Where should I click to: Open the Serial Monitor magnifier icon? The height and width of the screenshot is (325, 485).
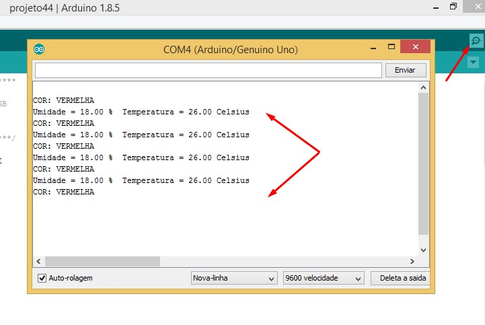[476, 41]
